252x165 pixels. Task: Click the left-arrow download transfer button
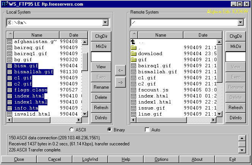click(120, 70)
